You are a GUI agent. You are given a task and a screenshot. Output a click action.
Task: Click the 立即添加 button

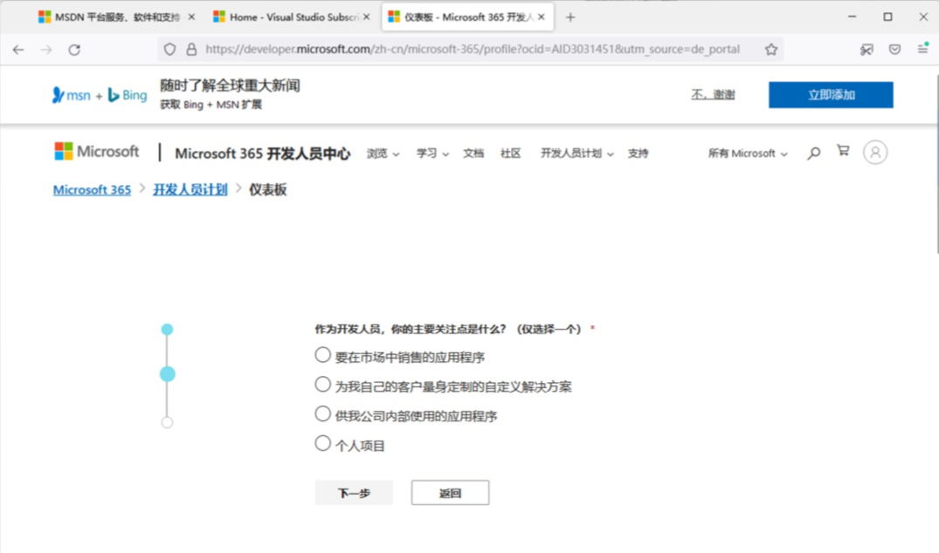(x=831, y=94)
